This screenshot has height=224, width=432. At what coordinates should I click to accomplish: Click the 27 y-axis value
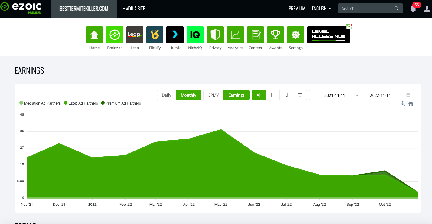[x=22, y=148]
